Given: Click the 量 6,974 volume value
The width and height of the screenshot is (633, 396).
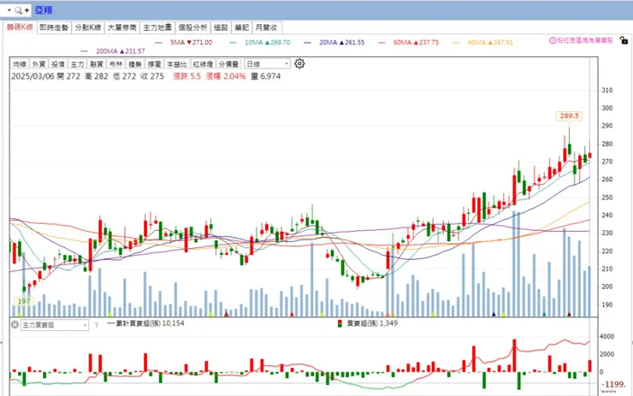Looking at the screenshot, I should point(266,76).
